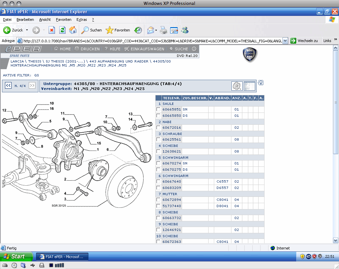Check the box for part 12646921
Image resolution: width=339 pixels, height=269 pixels.
click(158, 230)
